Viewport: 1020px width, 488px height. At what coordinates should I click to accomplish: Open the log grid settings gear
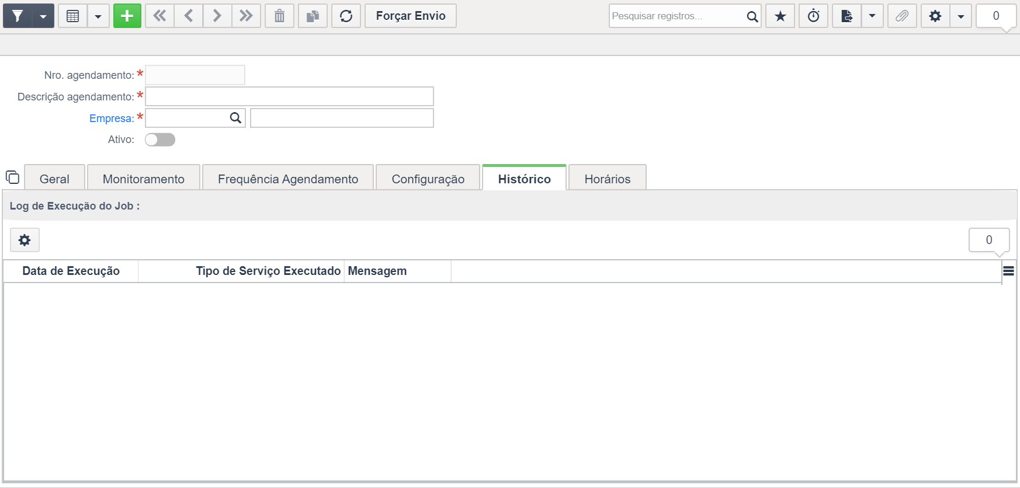pos(25,240)
